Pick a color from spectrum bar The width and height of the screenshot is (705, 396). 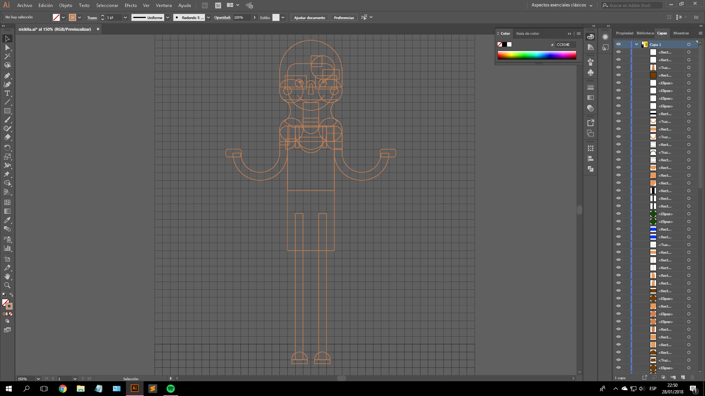tap(536, 55)
